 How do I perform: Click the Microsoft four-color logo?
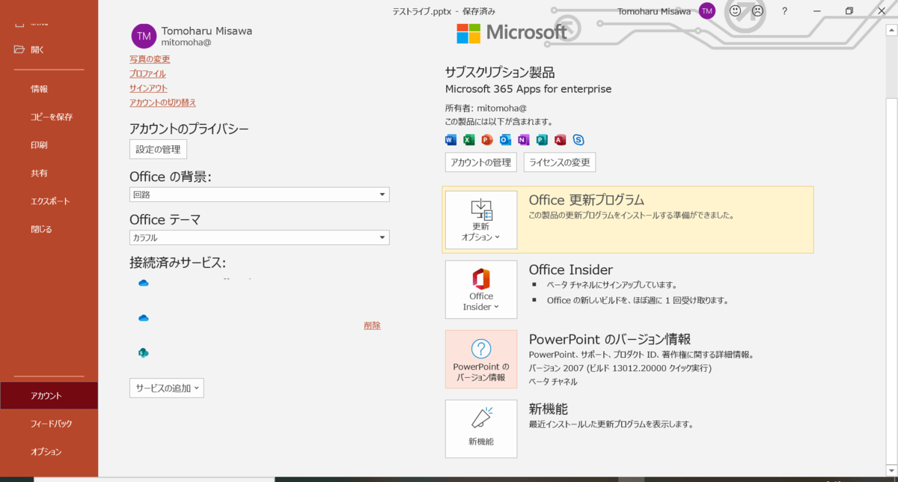pos(468,33)
